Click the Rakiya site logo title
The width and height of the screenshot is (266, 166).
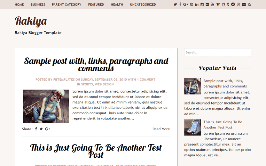pos(31,22)
